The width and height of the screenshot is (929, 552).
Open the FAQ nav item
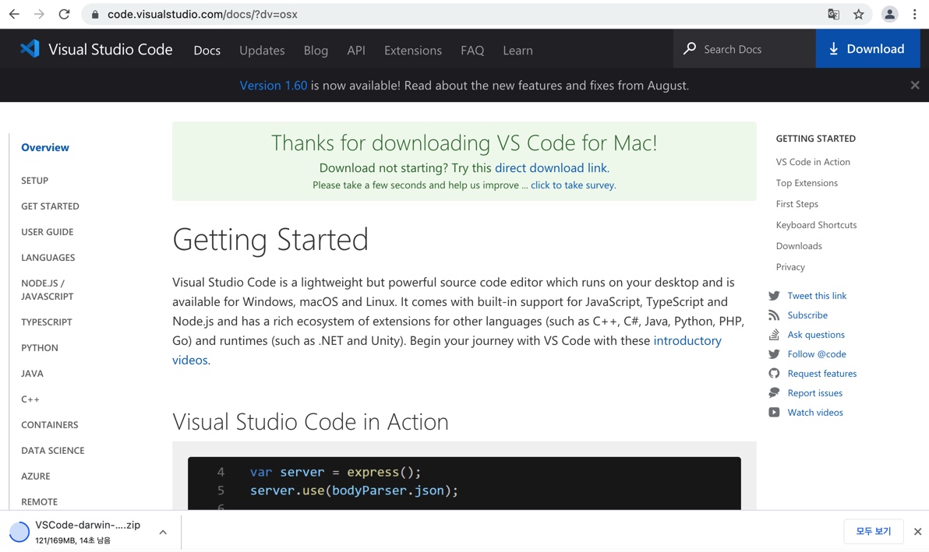[x=472, y=51]
